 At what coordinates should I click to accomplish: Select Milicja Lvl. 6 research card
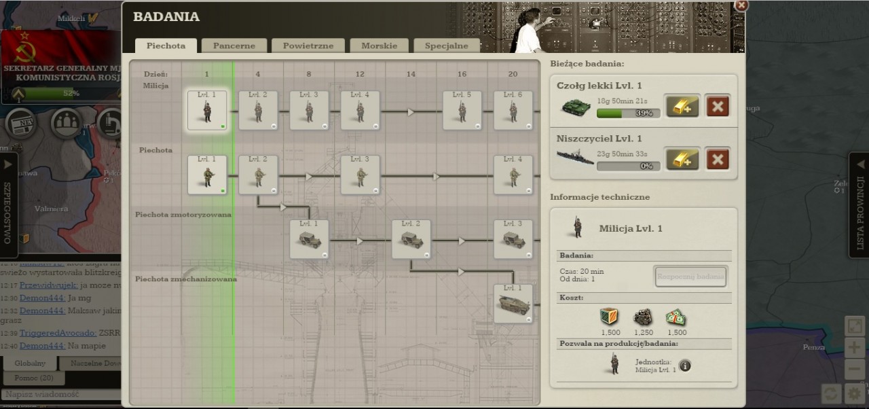tap(513, 110)
